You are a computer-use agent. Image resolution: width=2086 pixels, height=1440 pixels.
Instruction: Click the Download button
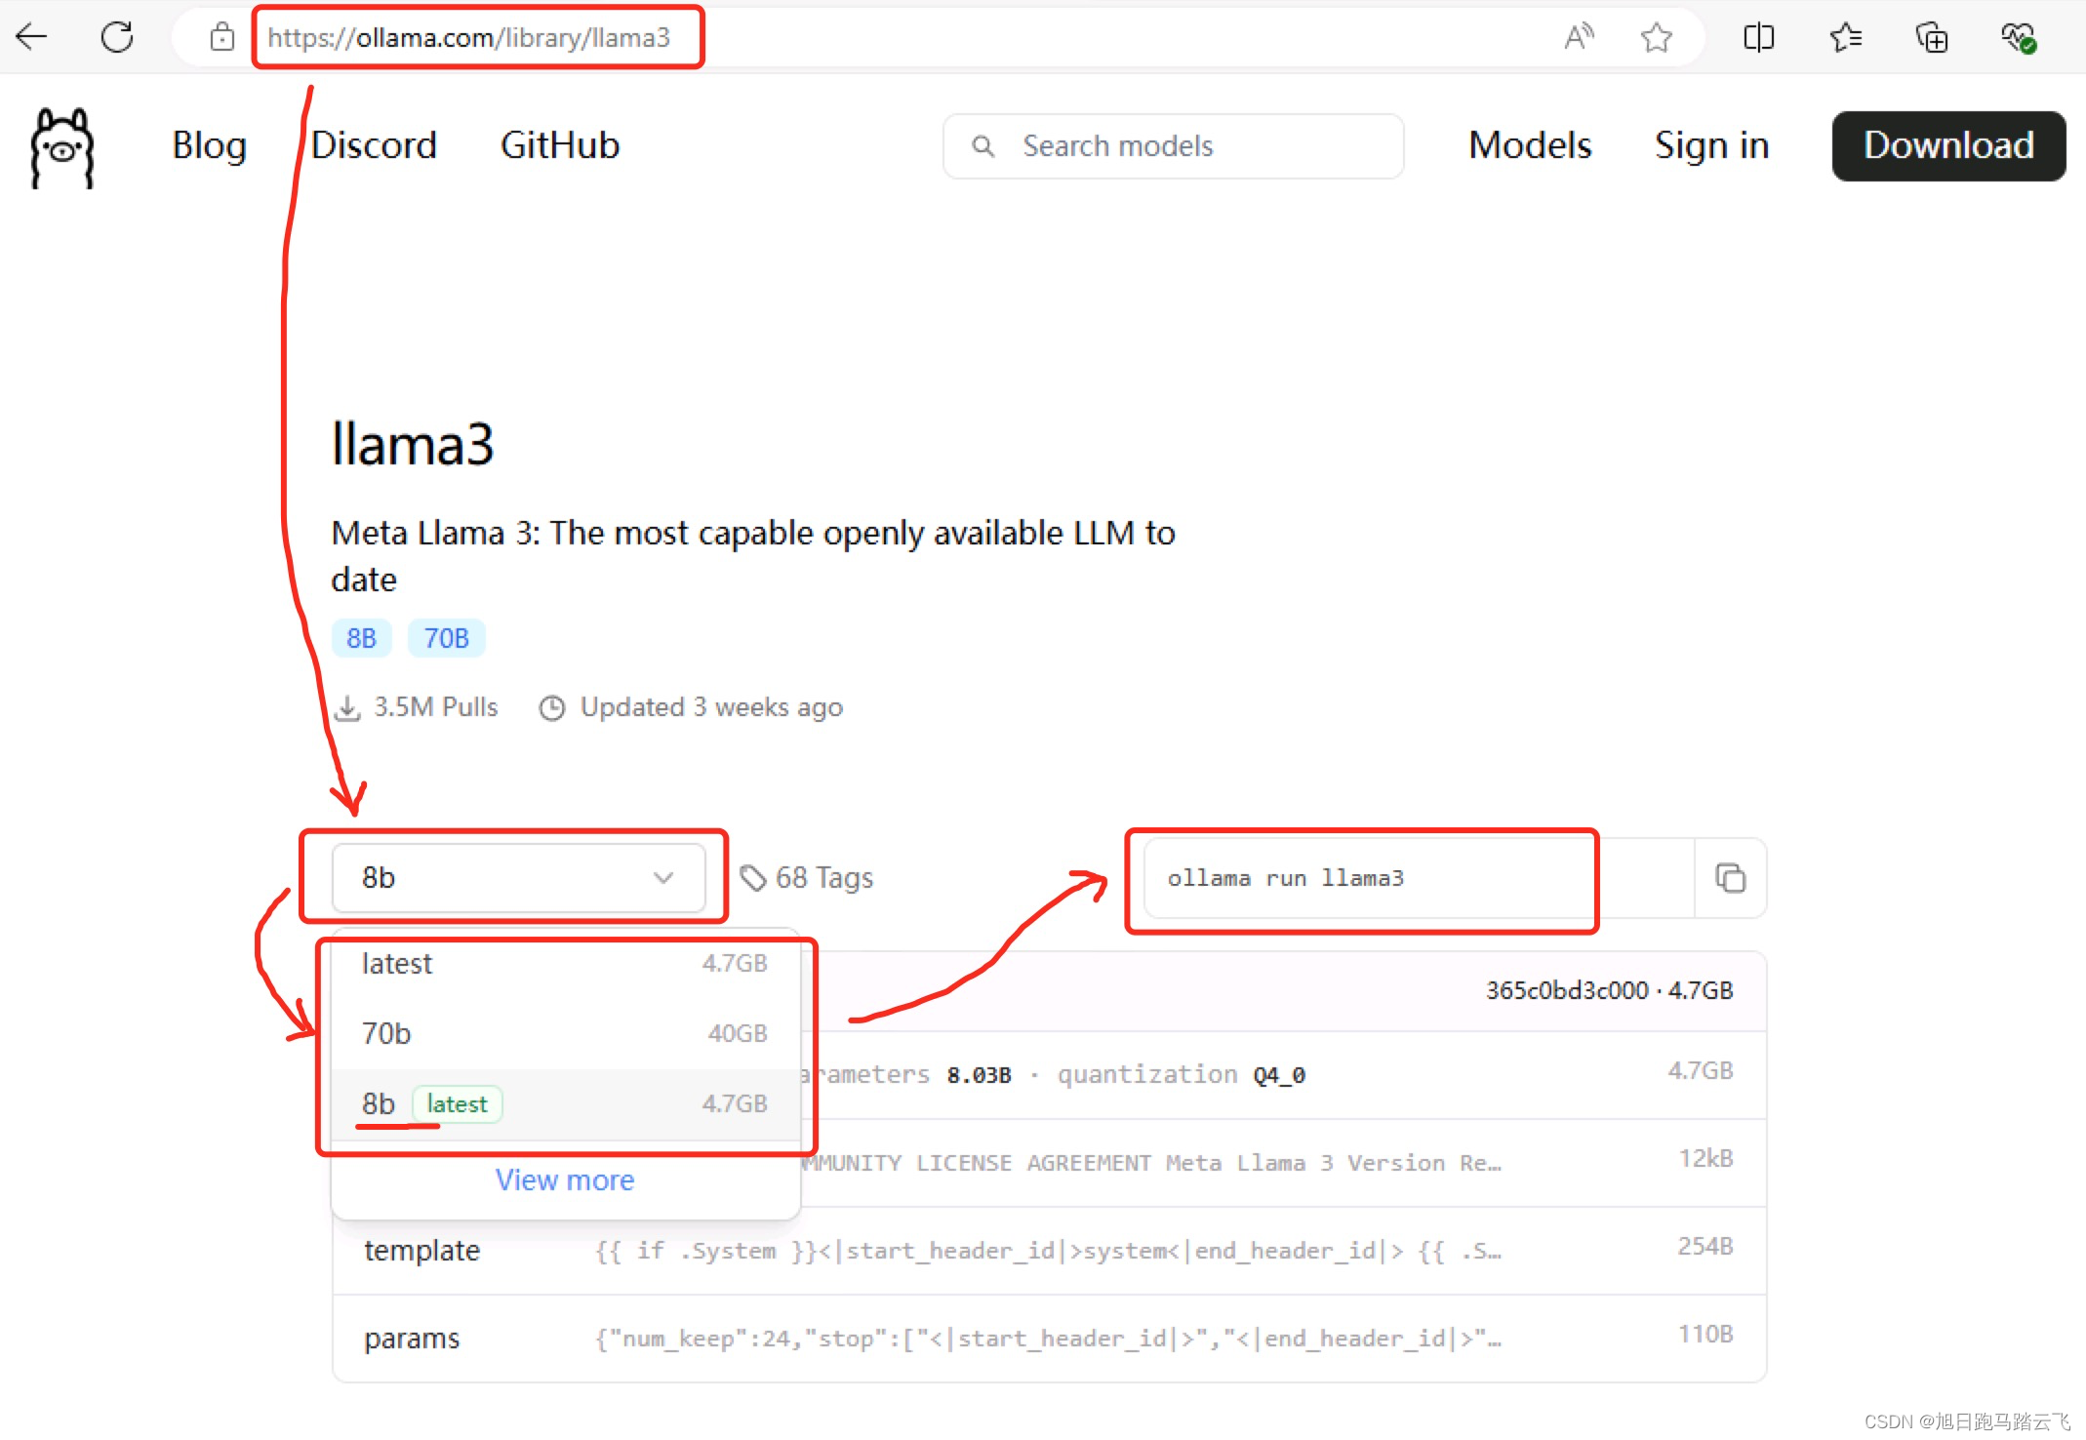1947,145
